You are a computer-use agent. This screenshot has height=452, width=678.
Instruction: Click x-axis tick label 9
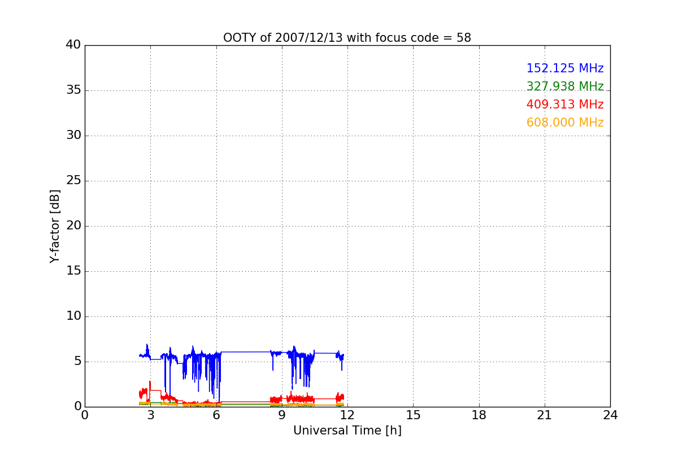click(282, 415)
